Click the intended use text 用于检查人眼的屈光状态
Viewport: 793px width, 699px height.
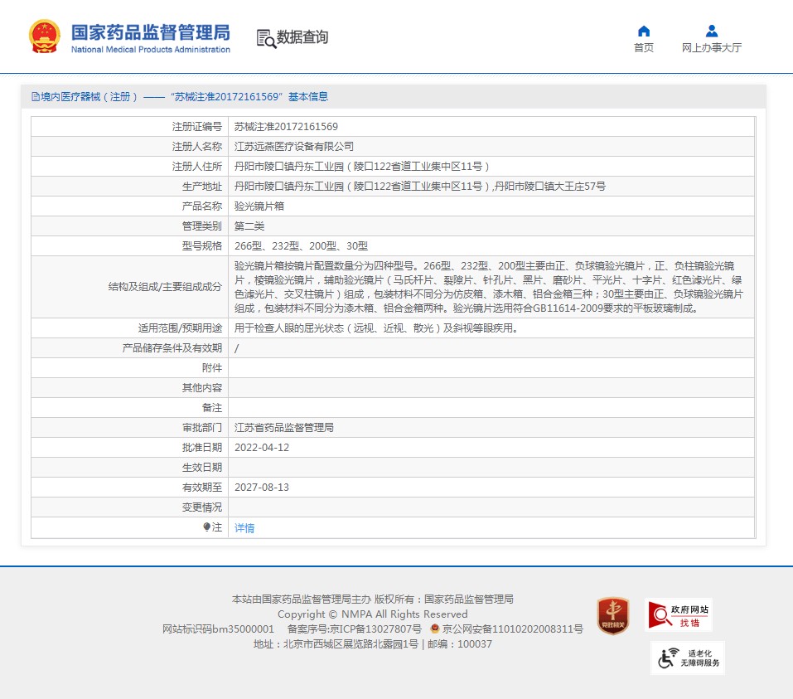[376, 328]
